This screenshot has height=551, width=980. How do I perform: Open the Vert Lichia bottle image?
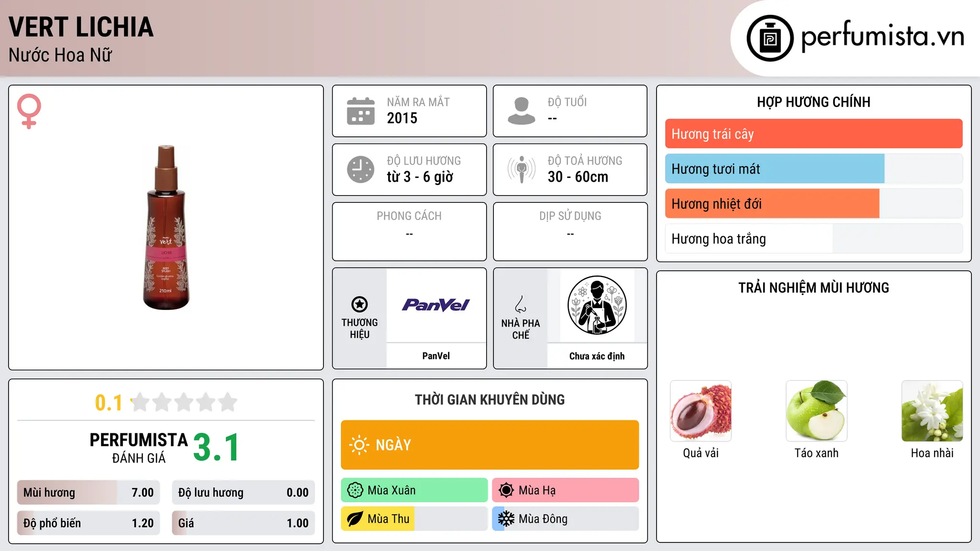click(x=166, y=228)
